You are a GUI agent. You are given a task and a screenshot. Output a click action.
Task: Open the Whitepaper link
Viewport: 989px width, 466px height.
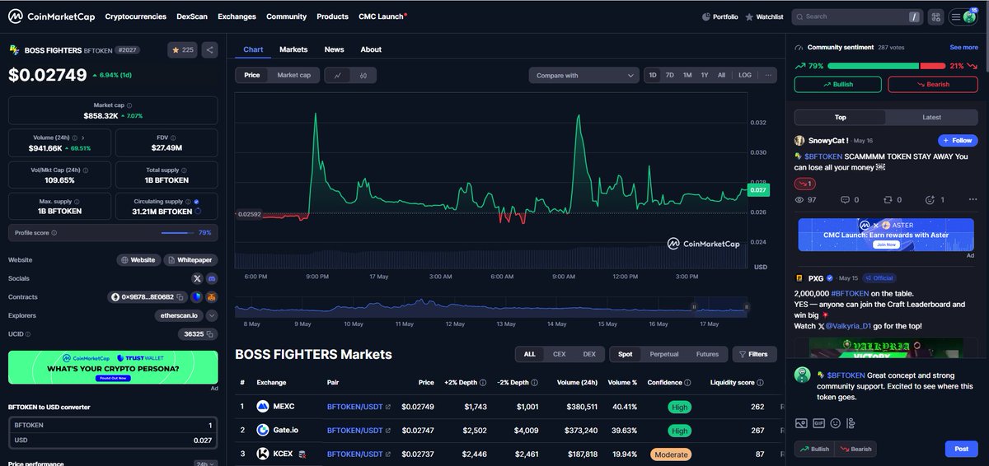(x=189, y=259)
